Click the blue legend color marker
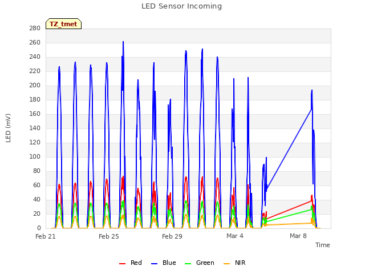The height and width of the screenshot is (274, 365). click(155, 264)
